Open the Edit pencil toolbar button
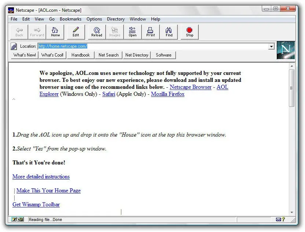This screenshot has width=305, height=232. pos(76,32)
